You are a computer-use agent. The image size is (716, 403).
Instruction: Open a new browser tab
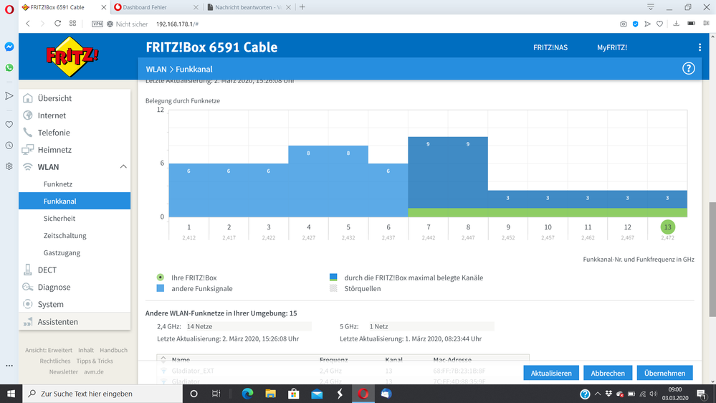[x=302, y=7]
